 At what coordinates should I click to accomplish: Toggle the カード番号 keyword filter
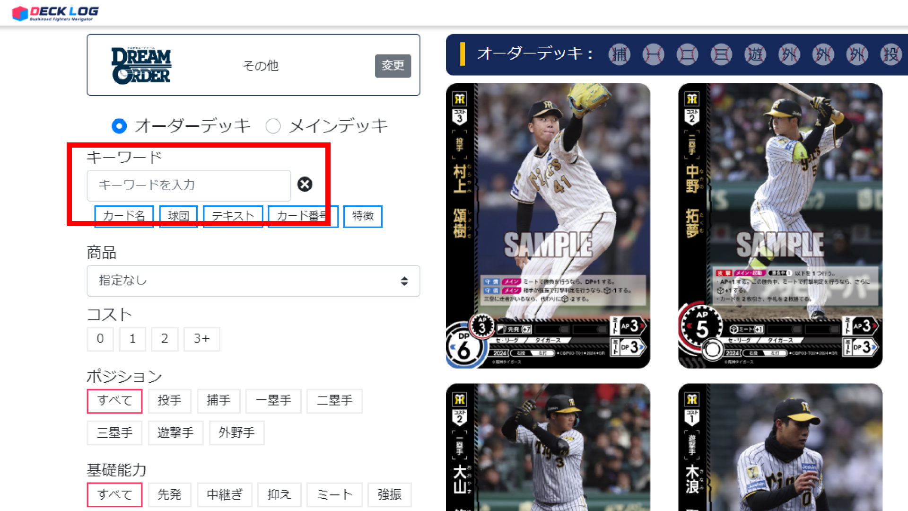point(303,216)
